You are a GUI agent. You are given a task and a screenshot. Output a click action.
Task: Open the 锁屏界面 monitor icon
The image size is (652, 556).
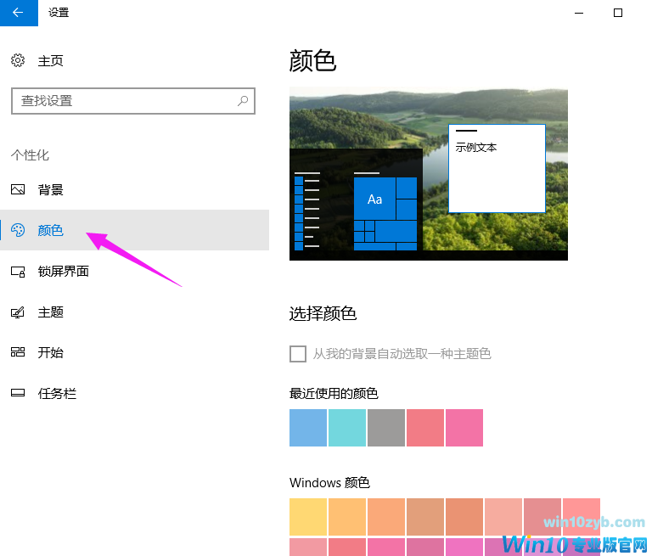(x=18, y=272)
